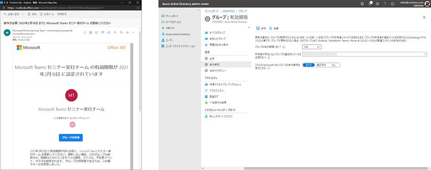Open the group lifetime 180 days dropdown
This screenshot has height=170, width=431.
pyautogui.click(x=312, y=47)
